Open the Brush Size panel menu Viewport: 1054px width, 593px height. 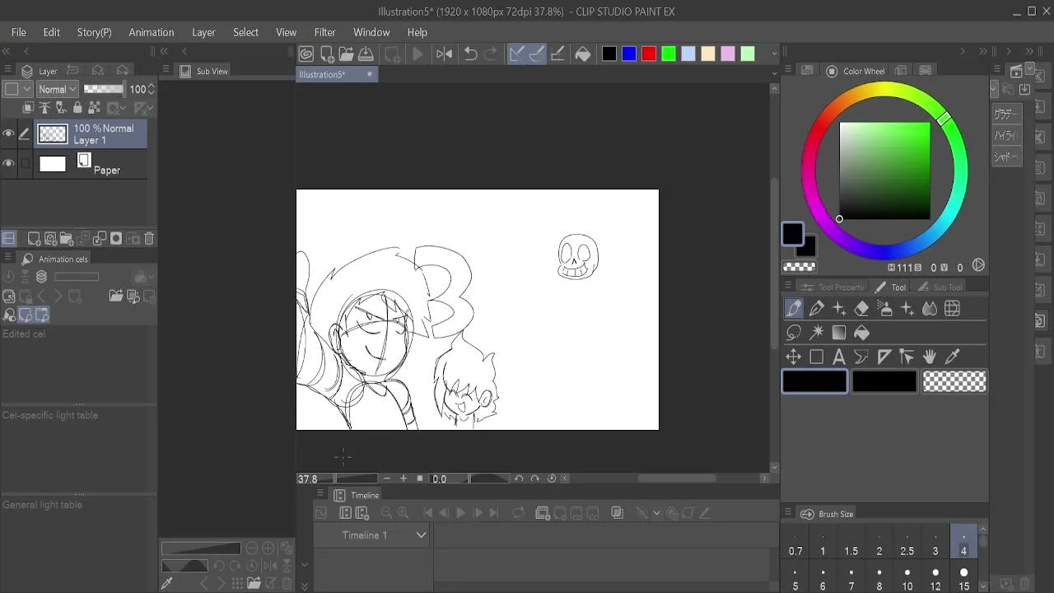[788, 514]
